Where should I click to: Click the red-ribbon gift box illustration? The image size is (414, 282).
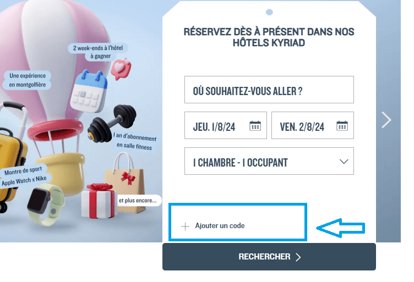pyautogui.click(x=99, y=201)
